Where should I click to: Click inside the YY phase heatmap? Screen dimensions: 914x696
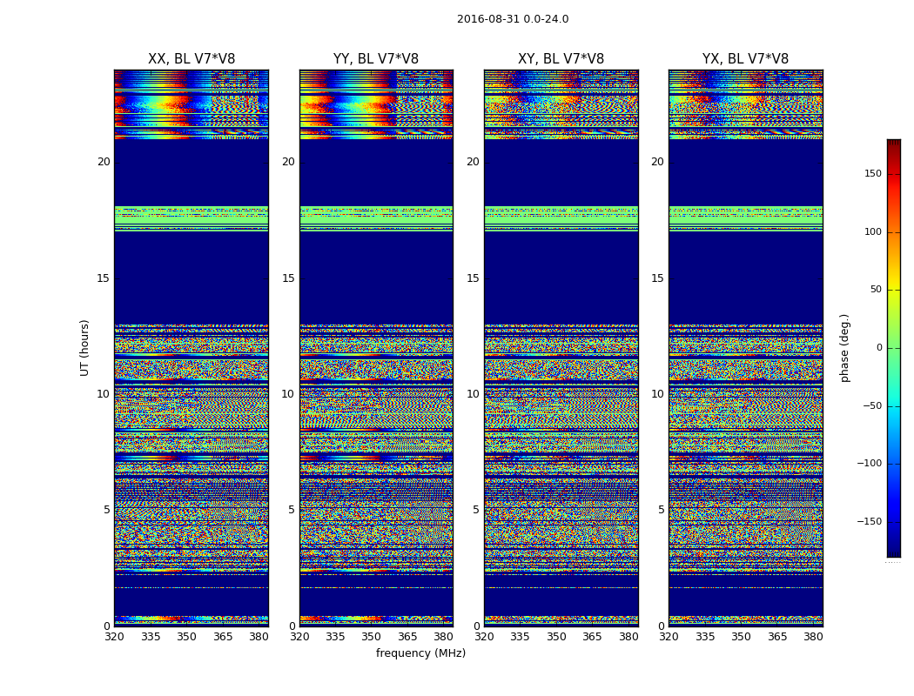tap(376, 348)
